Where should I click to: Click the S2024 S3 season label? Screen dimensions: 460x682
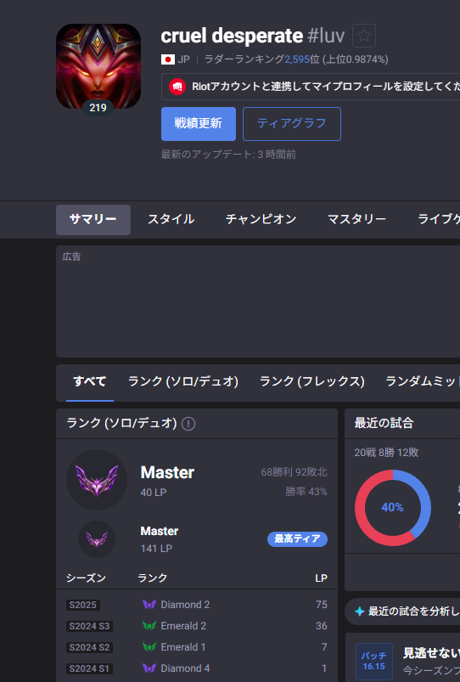[x=90, y=626]
